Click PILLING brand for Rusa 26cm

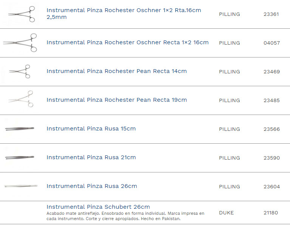pos(229,187)
